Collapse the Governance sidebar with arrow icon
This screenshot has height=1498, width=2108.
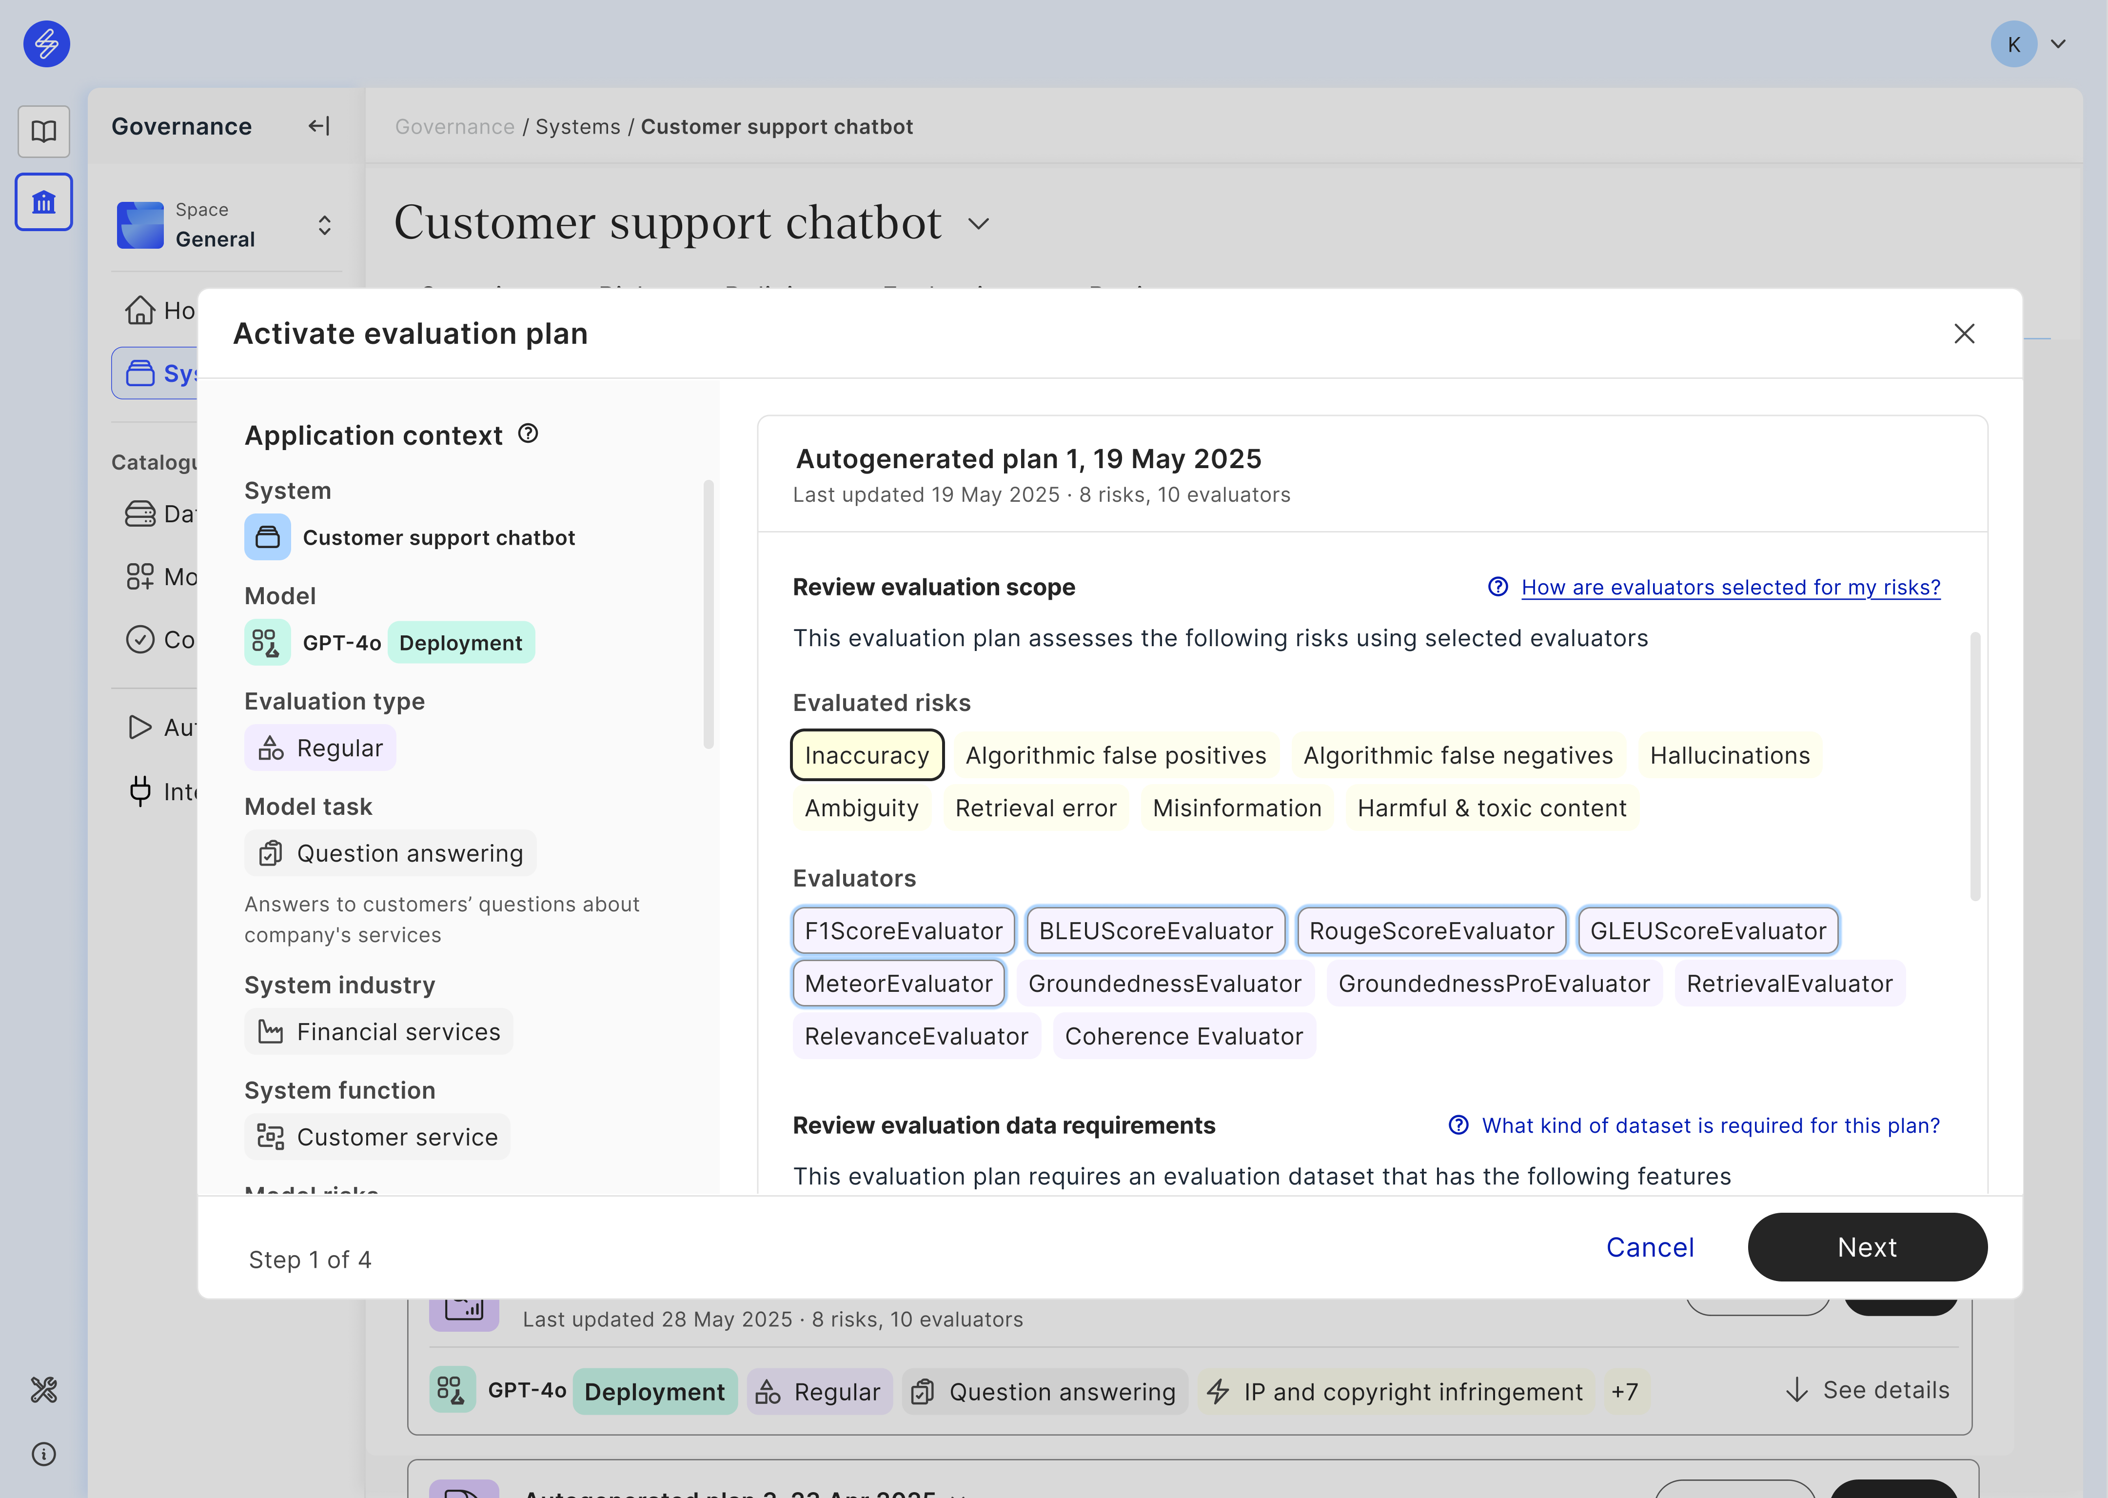319,126
